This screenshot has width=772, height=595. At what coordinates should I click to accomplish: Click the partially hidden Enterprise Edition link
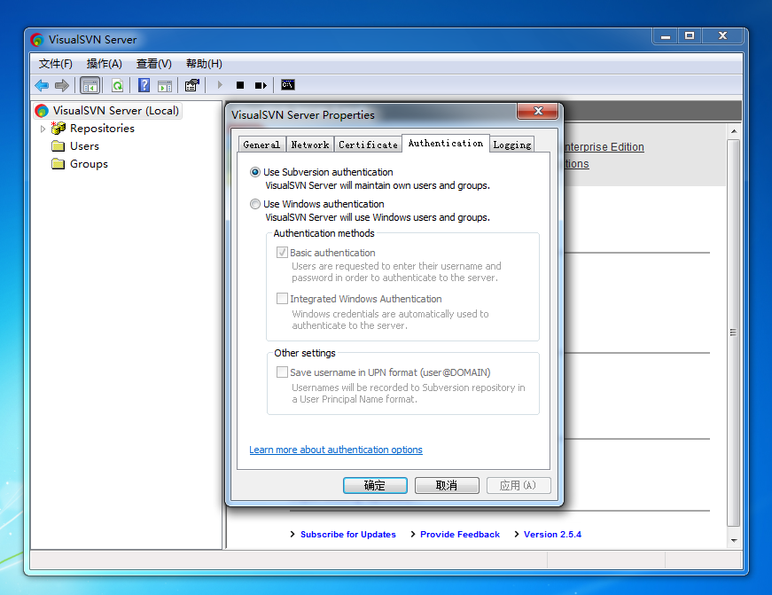(604, 147)
